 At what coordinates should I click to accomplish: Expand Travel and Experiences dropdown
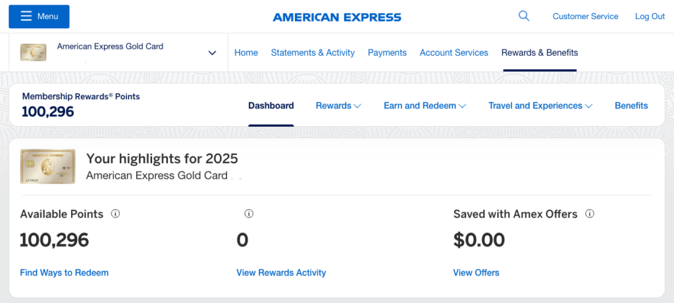(540, 106)
